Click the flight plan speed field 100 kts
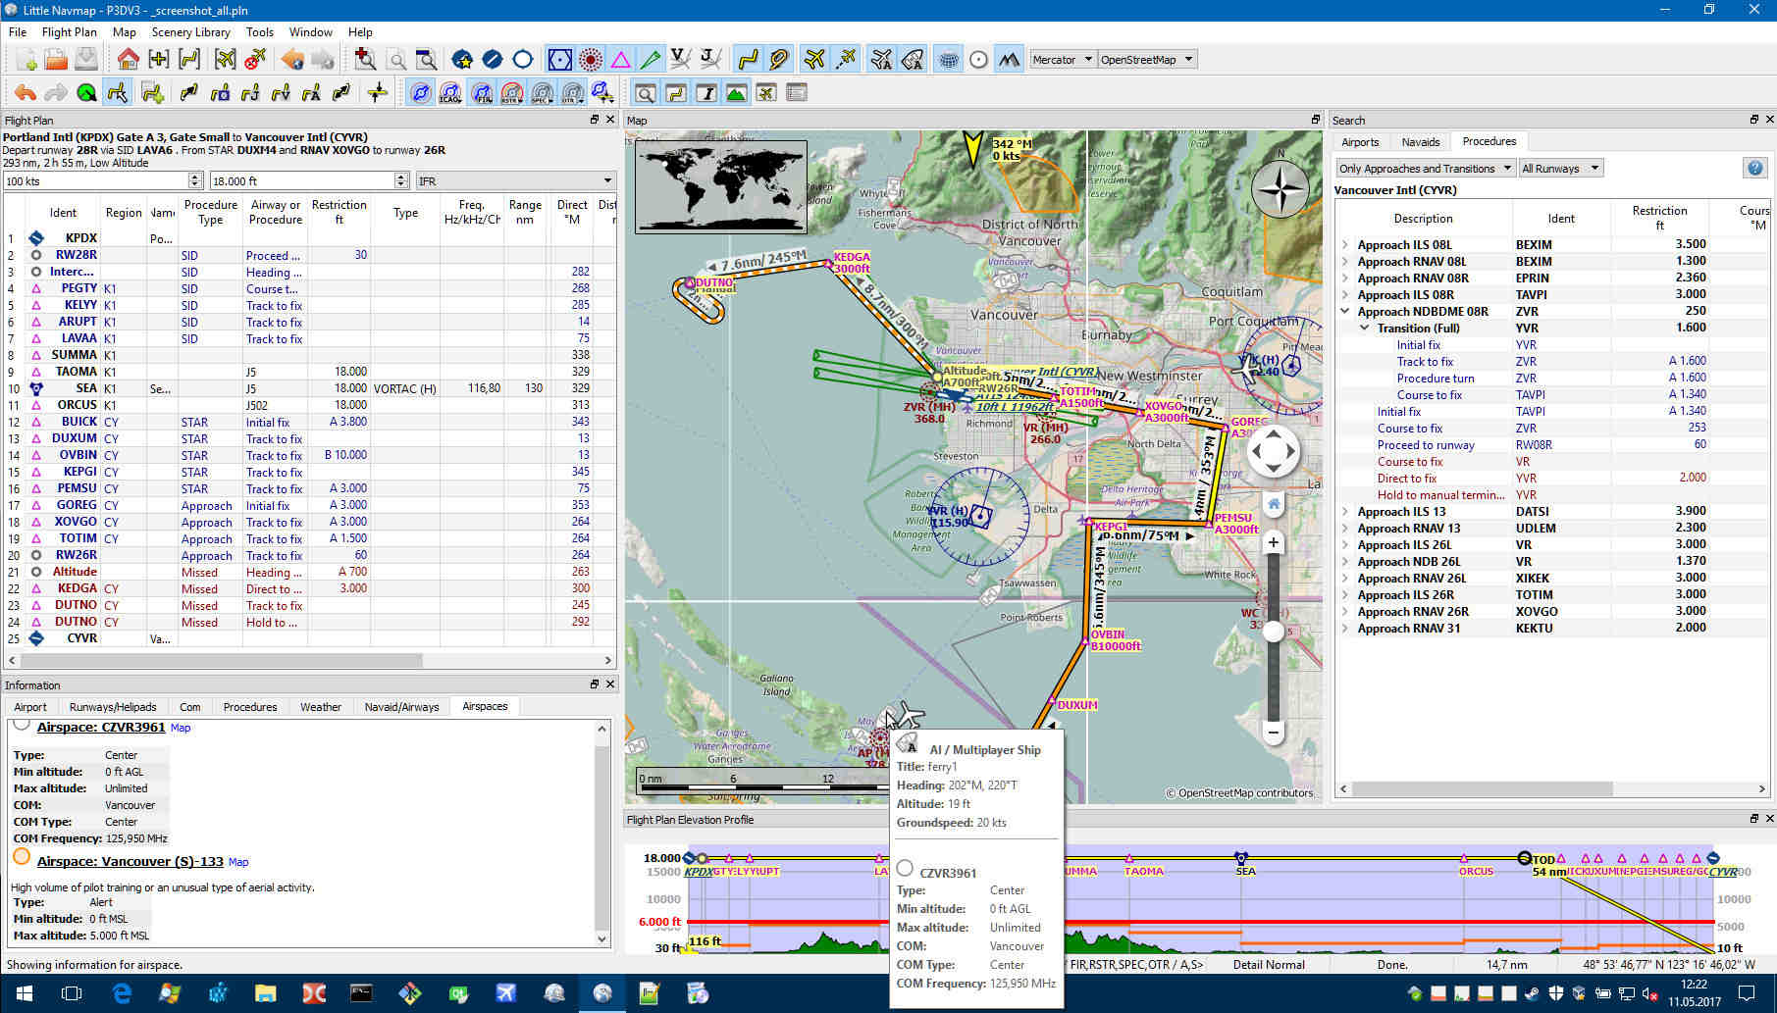Viewport: 1777px width, 1013px height. coord(95,180)
